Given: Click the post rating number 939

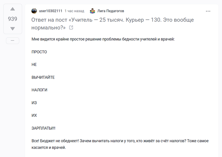Looking at the screenshot, I should [13, 19].
